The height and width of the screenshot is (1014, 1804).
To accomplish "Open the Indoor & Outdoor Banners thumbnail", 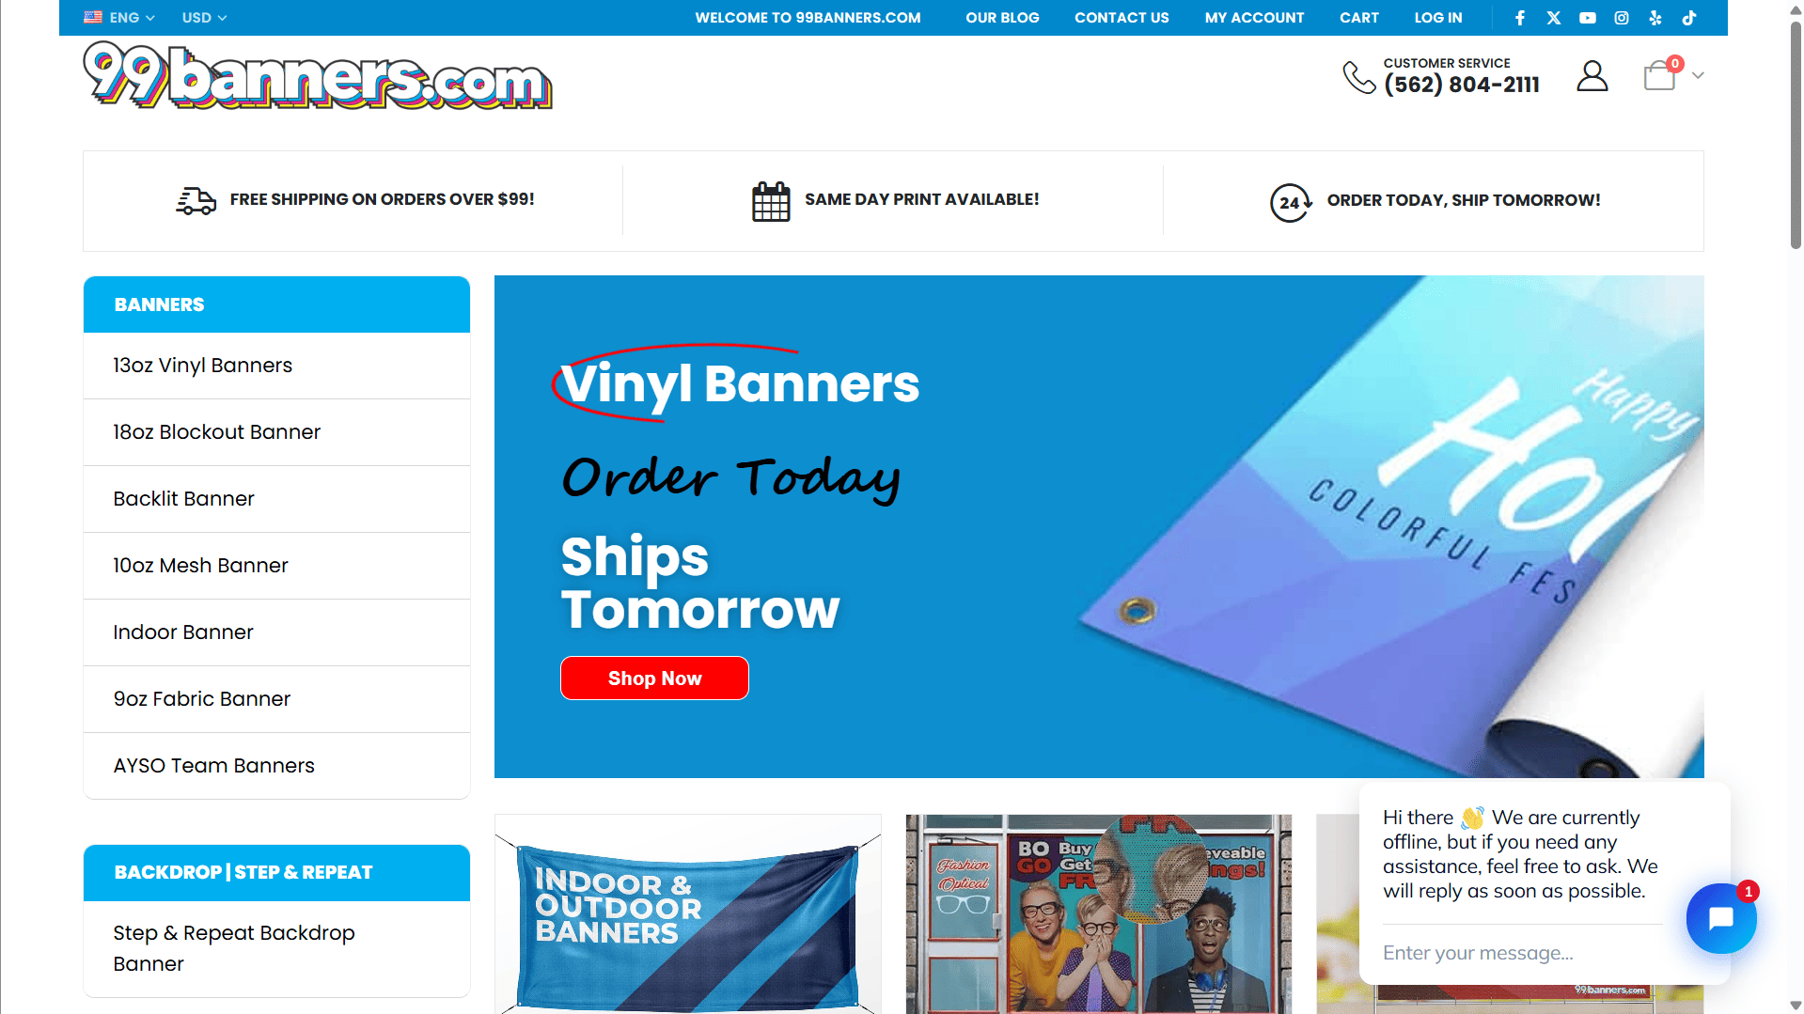I will pos(688,913).
